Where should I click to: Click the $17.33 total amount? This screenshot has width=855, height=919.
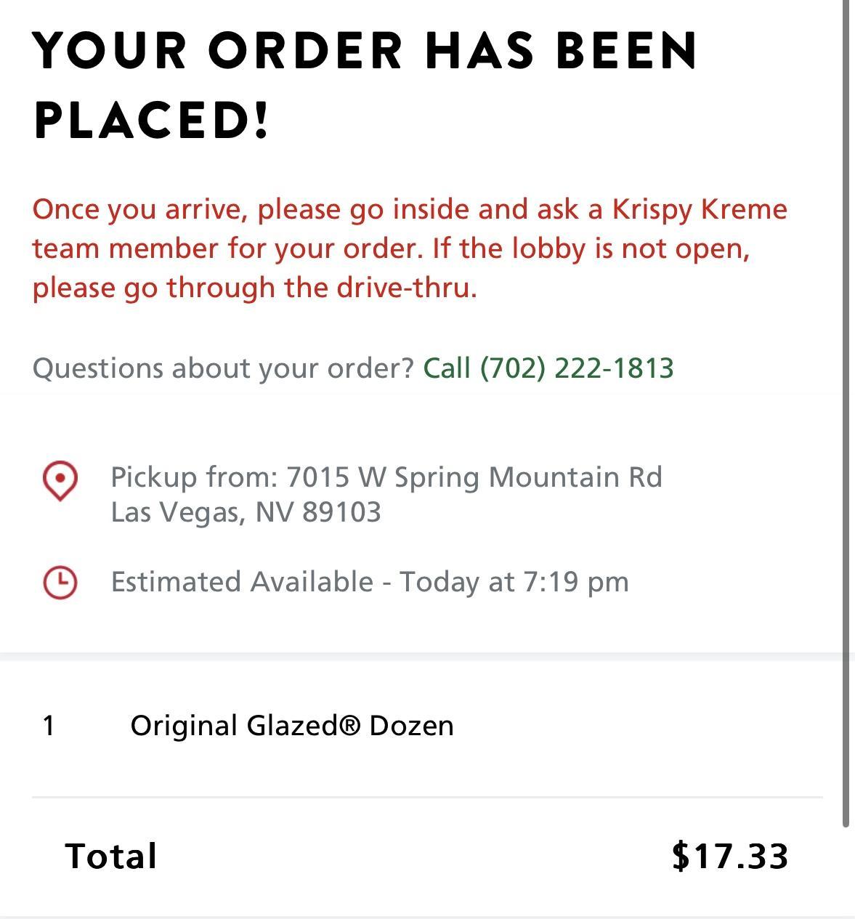729,856
